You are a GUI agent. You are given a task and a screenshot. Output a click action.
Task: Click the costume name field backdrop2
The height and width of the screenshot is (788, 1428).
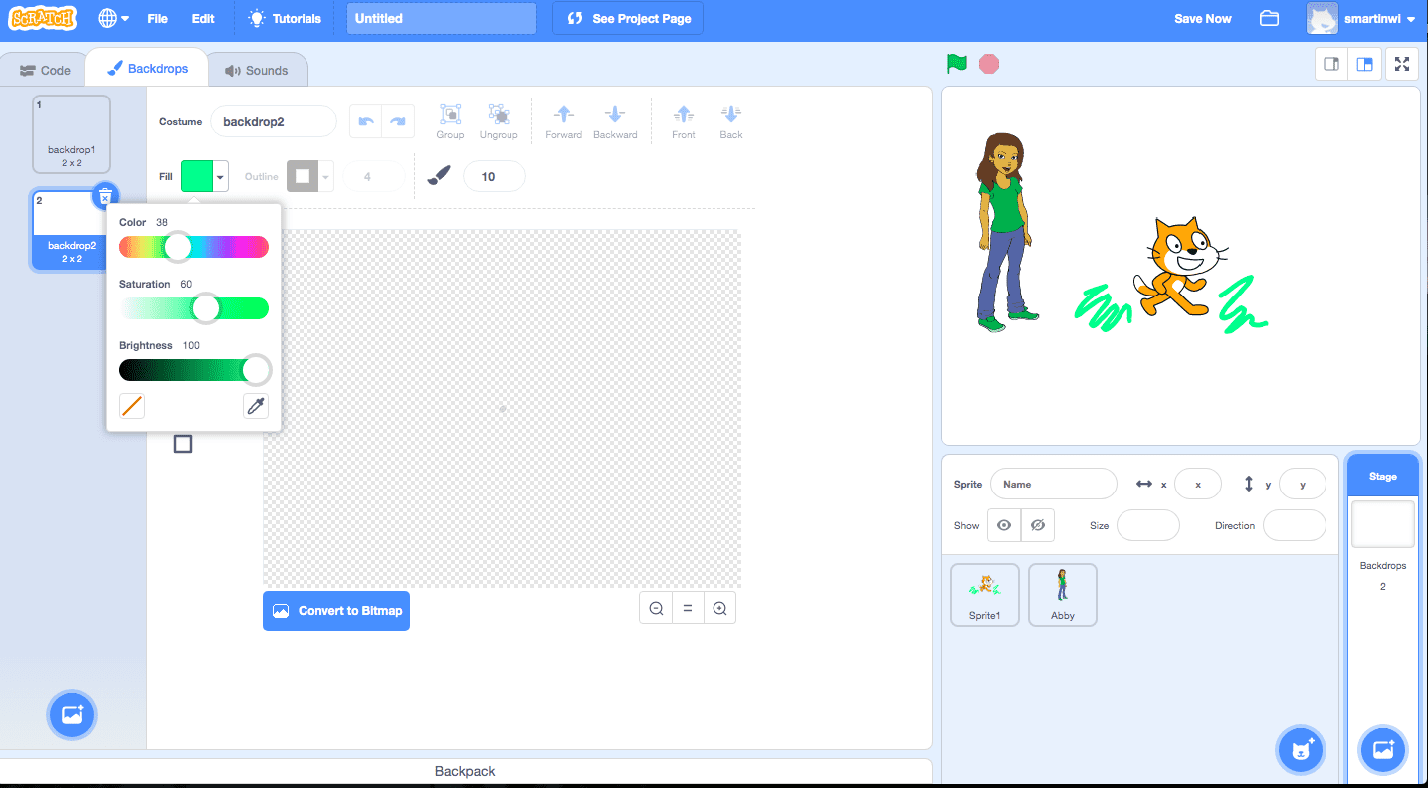[x=274, y=122]
